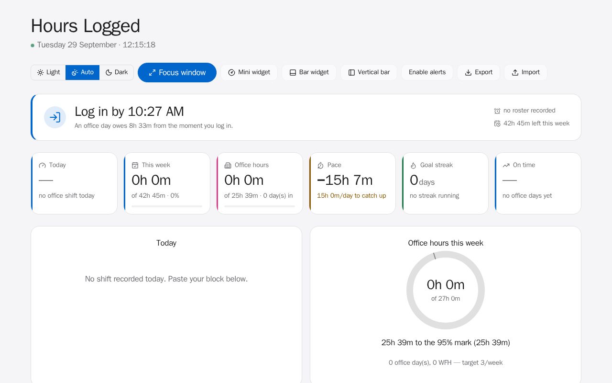Click the flame icon on Goal streak card
Image resolution: width=612 pixels, height=383 pixels.
[414, 165]
